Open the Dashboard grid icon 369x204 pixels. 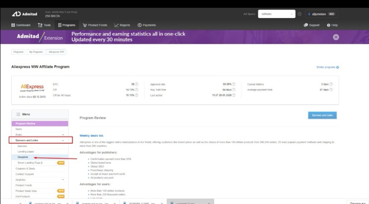point(13,25)
